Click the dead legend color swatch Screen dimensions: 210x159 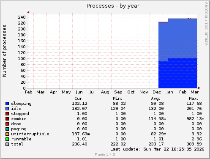click(7, 124)
